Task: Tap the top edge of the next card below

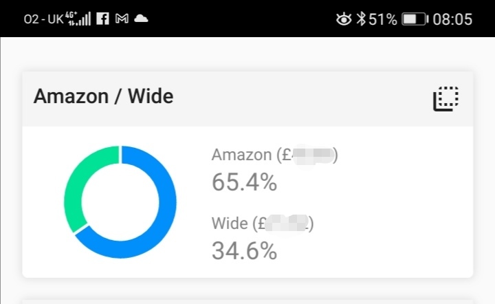Action: 247,301
